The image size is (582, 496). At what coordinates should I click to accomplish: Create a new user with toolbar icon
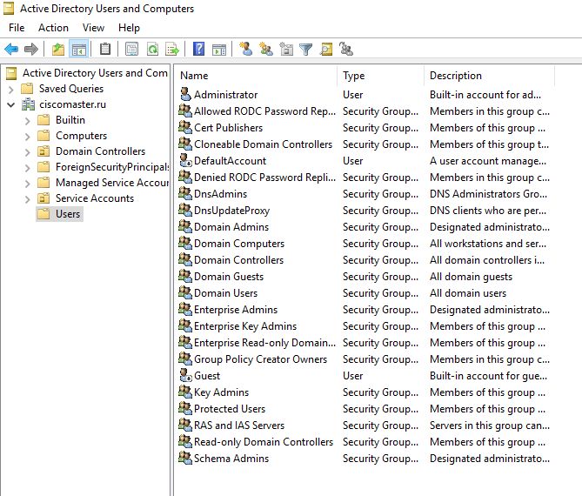click(x=245, y=49)
